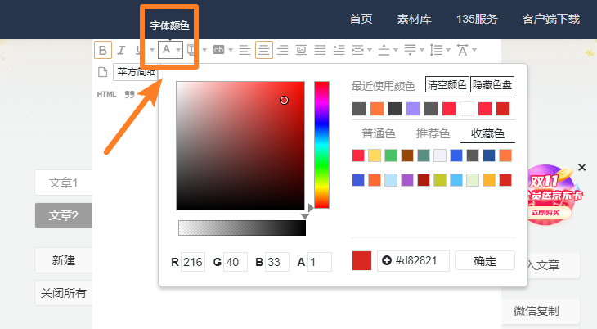The image size is (597, 329).
Task: Click the red current color preview
Action: 361,261
